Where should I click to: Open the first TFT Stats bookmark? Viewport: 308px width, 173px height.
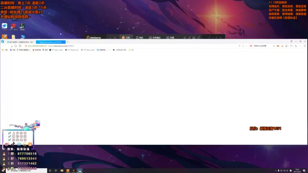point(56,50)
